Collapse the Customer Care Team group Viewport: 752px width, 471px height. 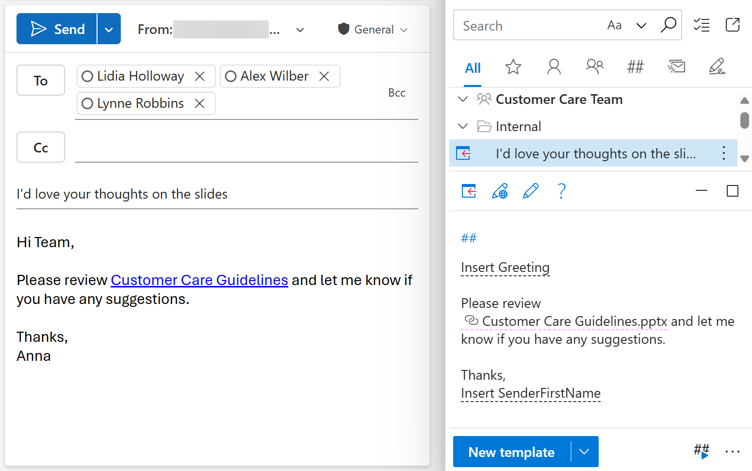(462, 99)
